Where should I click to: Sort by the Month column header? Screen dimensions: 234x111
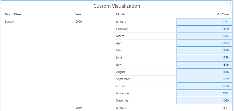(121, 14)
